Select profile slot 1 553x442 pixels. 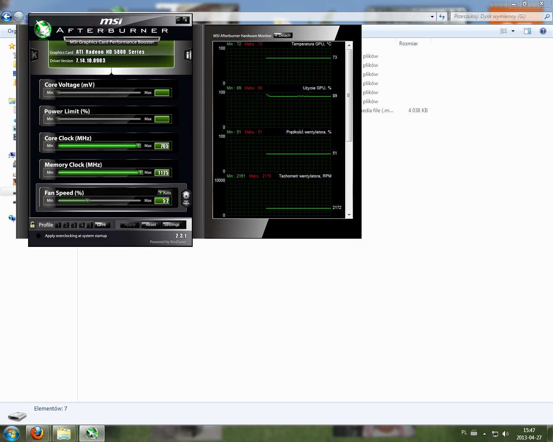pos(58,225)
